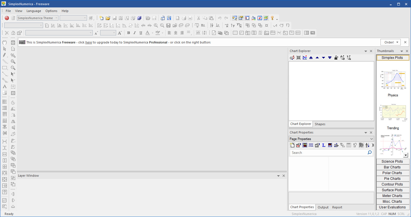411x217 pixels.
Task: Open the File menu
Action: click(x=8, y=11)
